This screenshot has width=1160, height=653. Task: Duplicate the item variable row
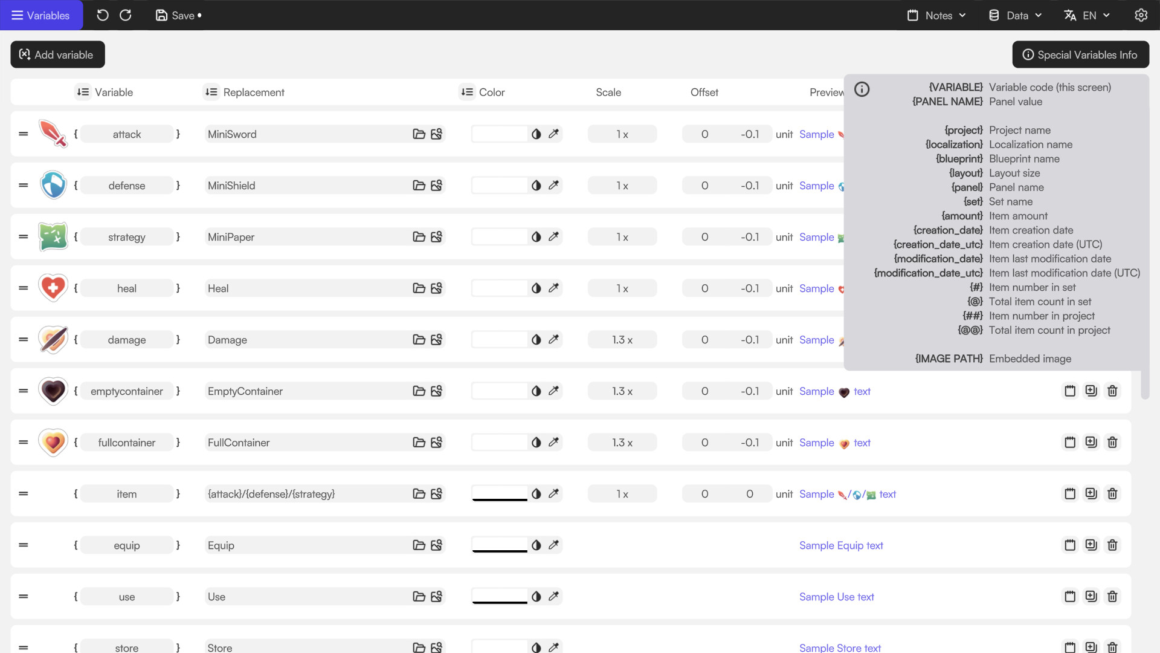tap(1091, 494)
